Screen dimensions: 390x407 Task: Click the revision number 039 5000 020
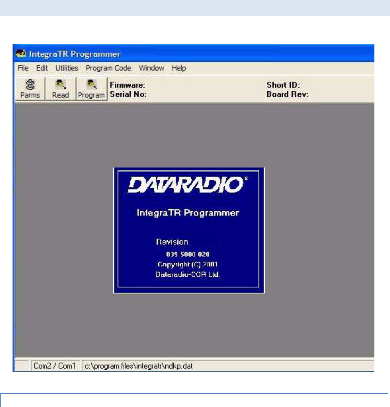[x=188, y=254]
